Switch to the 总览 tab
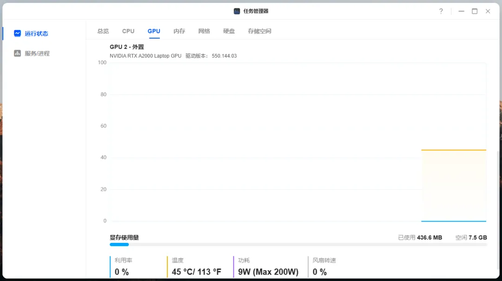The width and height of the screenshot is (502, 281). [103, 31]
